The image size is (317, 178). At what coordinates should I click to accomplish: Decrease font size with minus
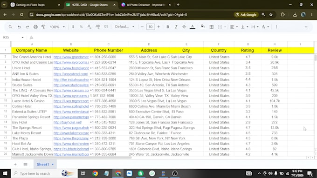click(142, 26)
